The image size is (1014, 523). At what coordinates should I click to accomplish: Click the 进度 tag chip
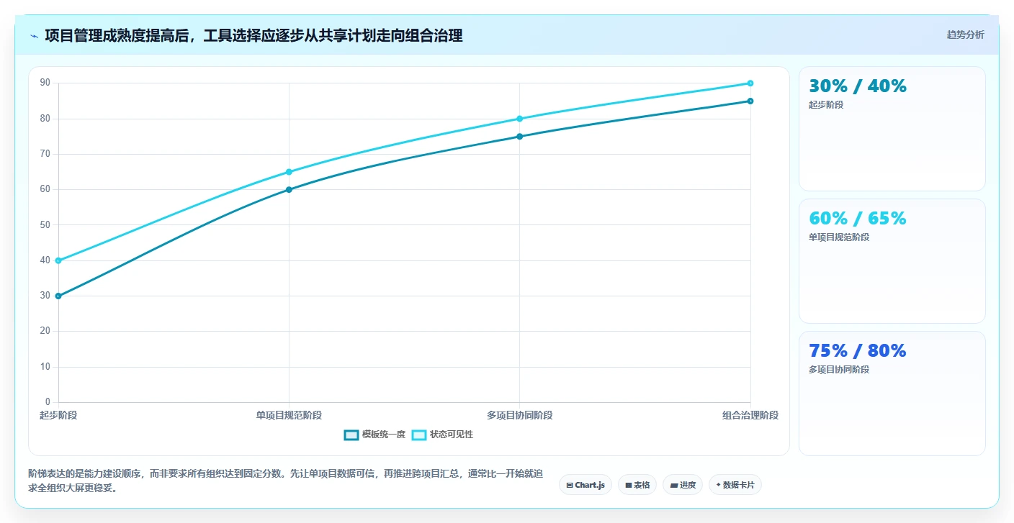(x=683, y=485)
